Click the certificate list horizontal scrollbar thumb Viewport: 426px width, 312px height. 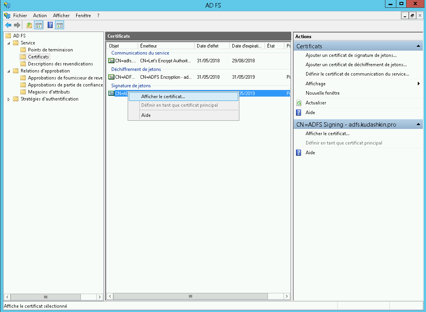[x=191, y=296]
